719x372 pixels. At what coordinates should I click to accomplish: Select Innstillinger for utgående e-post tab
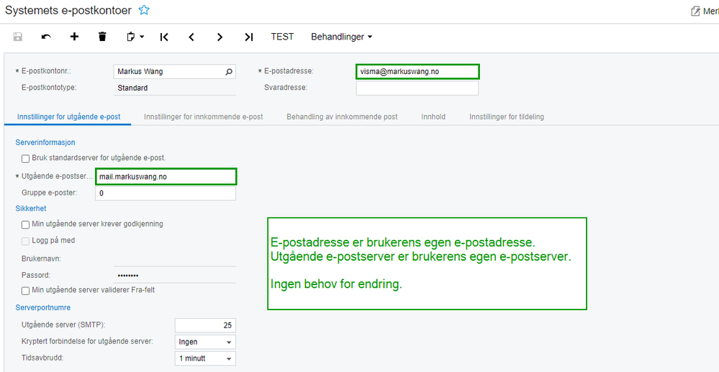click(69, 116)
